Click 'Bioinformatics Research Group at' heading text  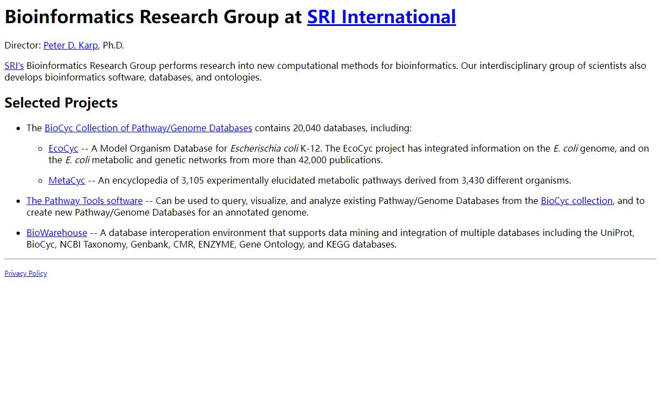tap(153, 17)
